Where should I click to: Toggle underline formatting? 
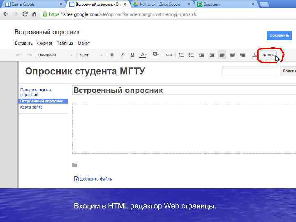(x=132, y=55)
